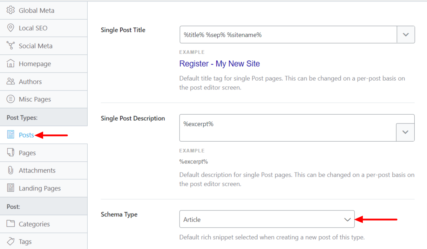Open the Social Meta tab label
Image resolution: width=427 pixels, height=249 pixels.
pos(35,46)
